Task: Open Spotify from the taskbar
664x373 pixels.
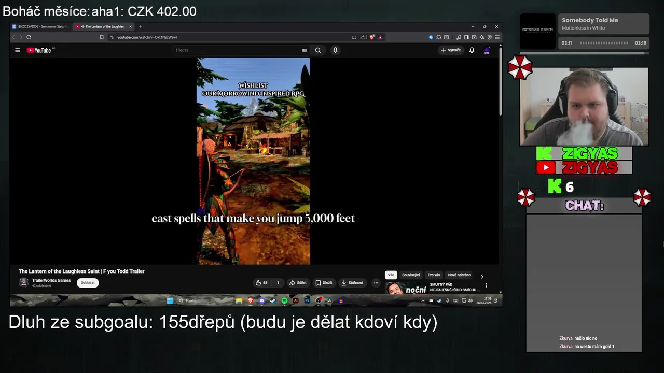Action: [x=284, y=300]
